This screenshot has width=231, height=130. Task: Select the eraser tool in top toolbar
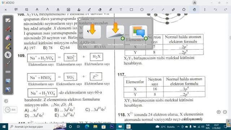pos(100,10)
